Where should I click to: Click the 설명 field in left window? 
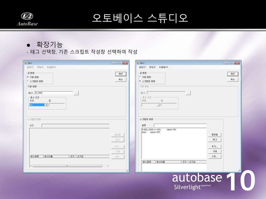[76, 126]
